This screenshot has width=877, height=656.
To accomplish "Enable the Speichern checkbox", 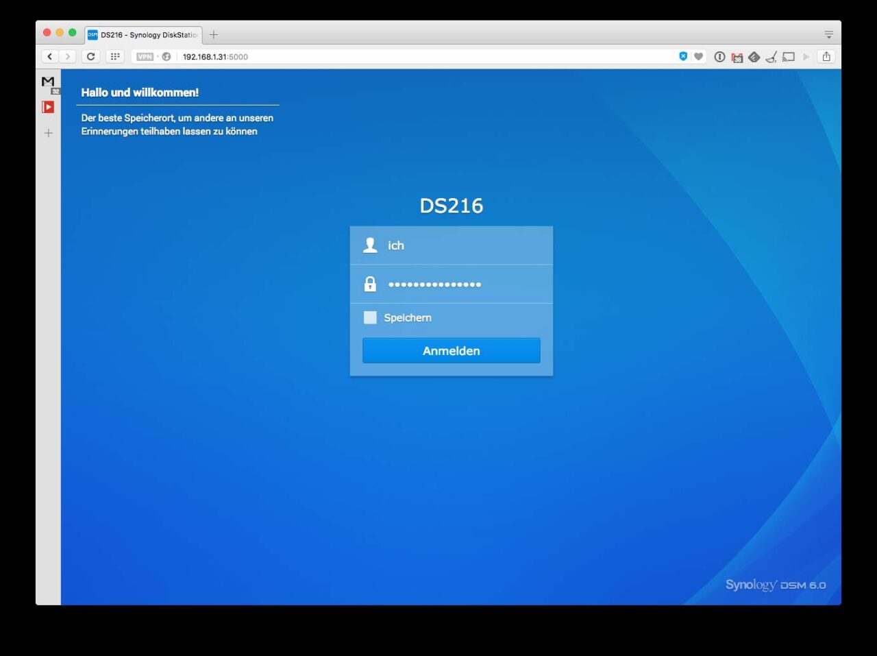I will (x=370, y=317).
